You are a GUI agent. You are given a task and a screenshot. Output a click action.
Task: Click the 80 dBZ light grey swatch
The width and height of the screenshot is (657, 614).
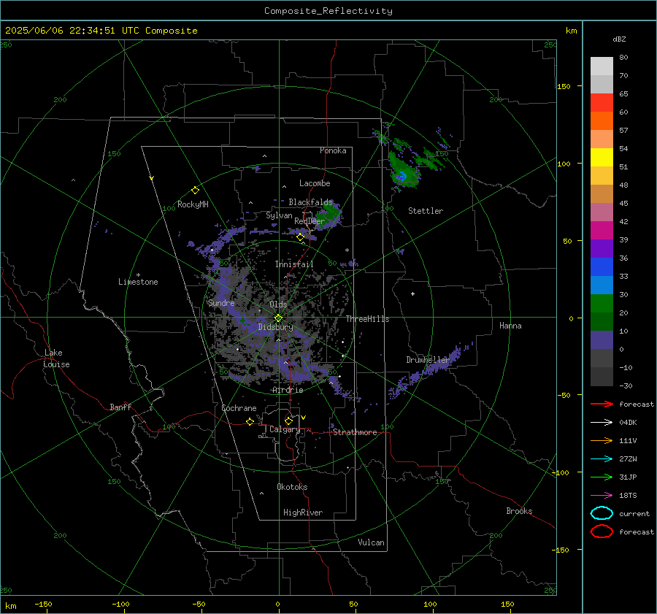pos(602,66)
